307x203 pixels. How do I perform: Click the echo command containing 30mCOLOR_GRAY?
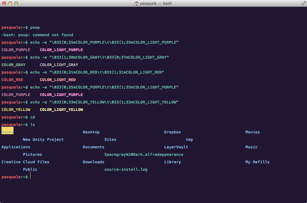tap(99, 57)
